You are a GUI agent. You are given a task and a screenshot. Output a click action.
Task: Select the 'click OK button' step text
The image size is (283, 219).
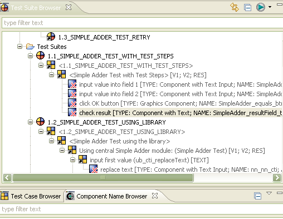99,103
